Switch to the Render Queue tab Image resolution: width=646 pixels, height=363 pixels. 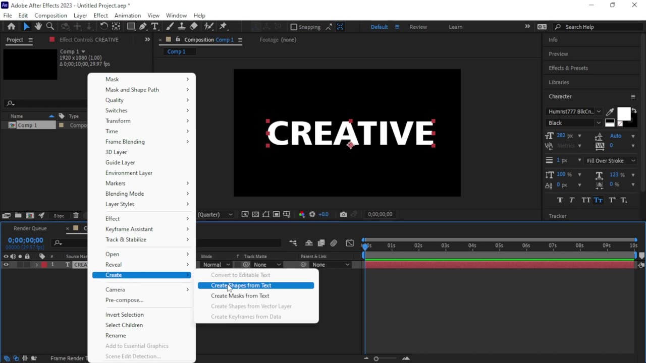[x=30, y=228]
